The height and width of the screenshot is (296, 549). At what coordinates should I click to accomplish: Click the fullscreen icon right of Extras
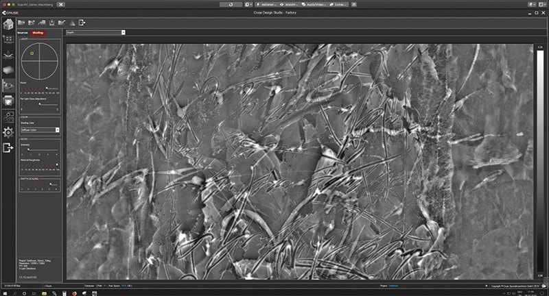pyautogui.click(x=353, y=5)
